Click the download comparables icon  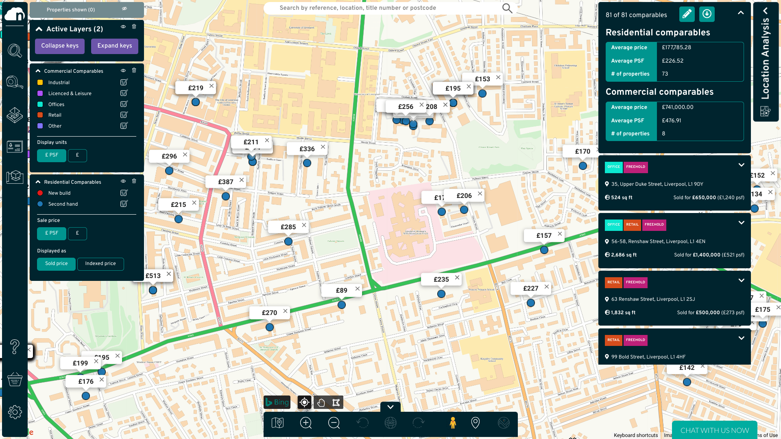coord(707,14)
